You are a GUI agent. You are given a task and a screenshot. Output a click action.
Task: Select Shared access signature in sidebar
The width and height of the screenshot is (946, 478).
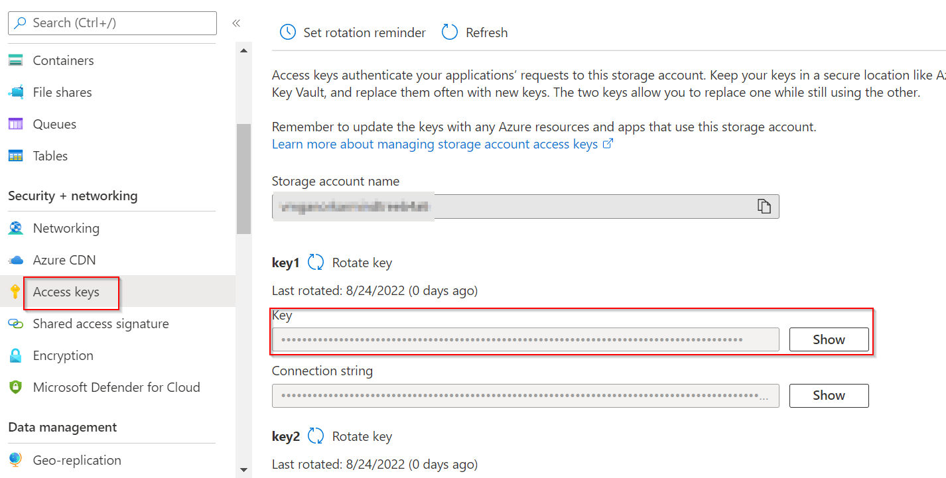(100, 324)
